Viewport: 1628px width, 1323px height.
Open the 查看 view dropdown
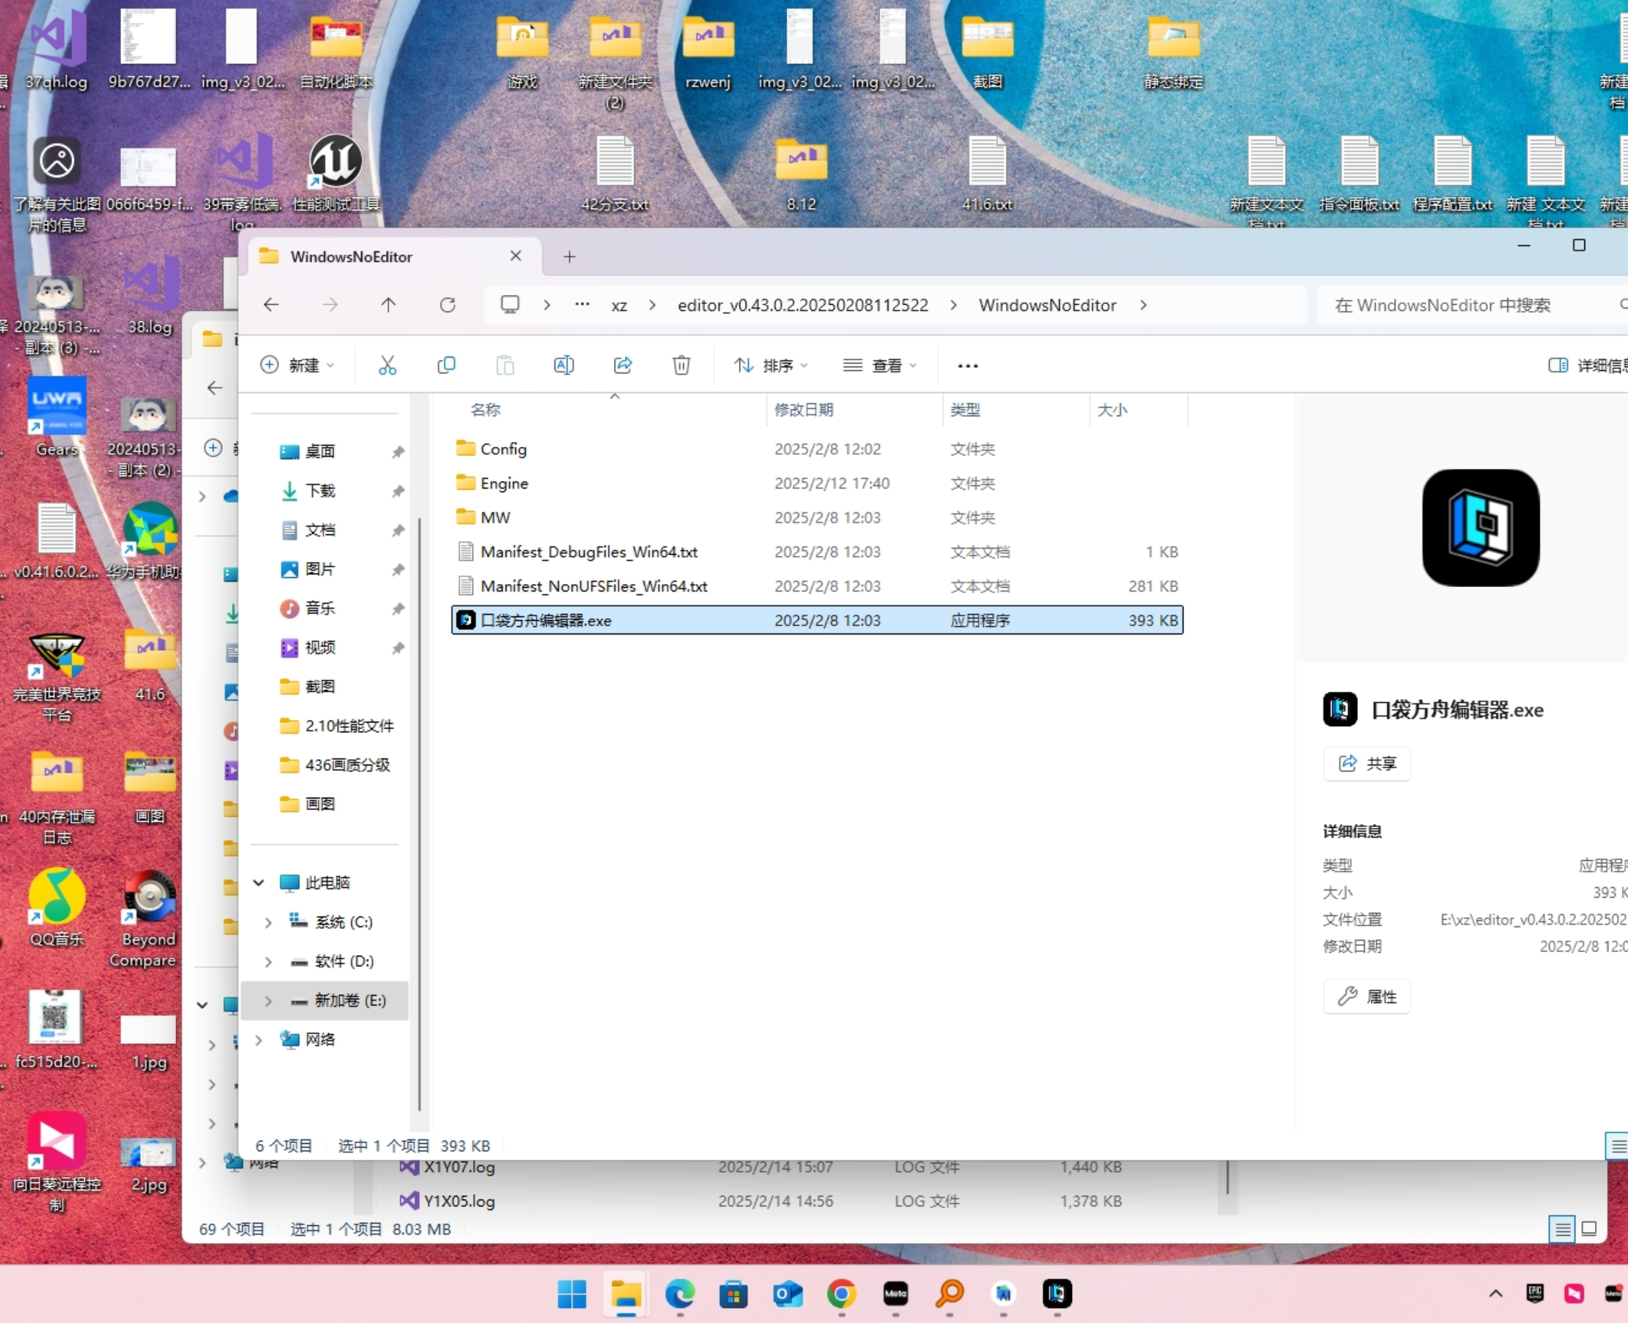coord(880,365)
